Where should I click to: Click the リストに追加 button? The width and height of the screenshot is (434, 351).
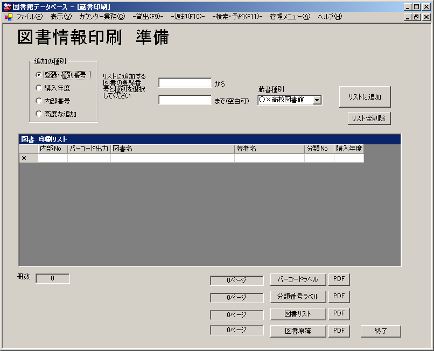365,97
